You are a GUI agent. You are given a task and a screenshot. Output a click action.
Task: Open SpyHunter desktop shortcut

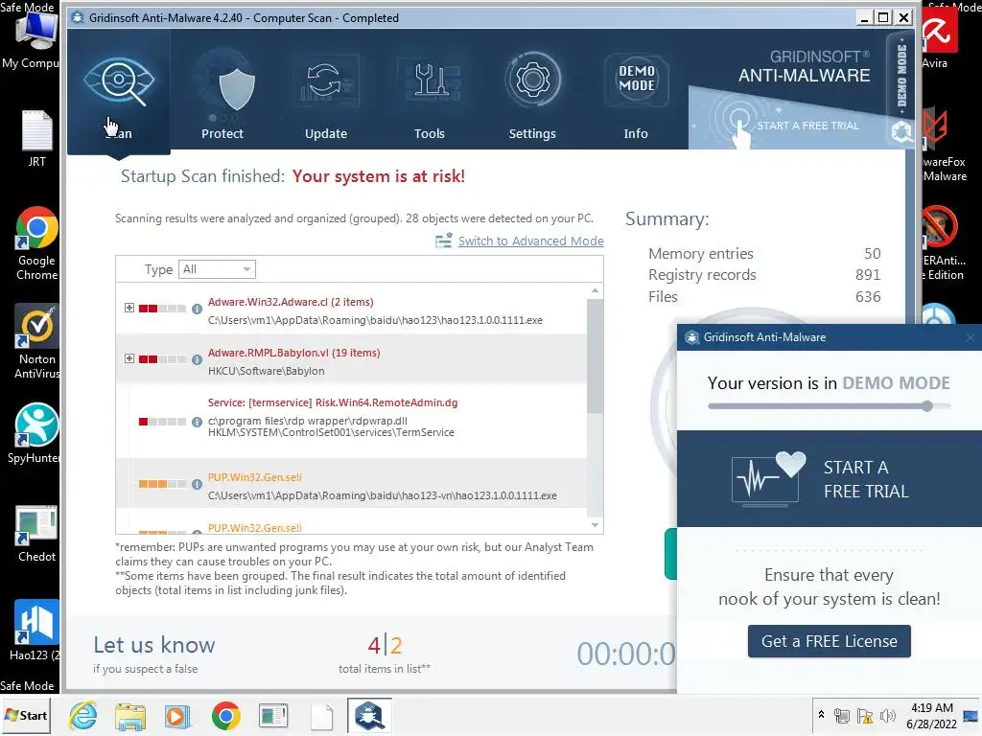(35, 434)
